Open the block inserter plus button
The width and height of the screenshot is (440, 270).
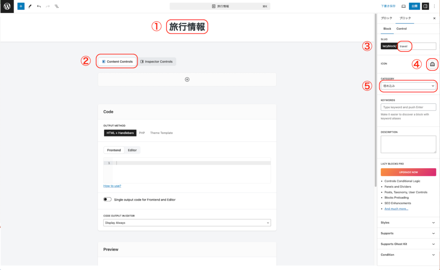(x=21, y=6)
